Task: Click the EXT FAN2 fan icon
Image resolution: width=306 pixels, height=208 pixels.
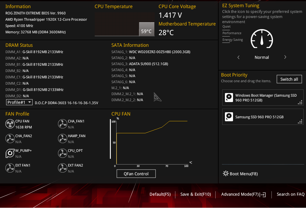Action: pyautogui.click(x=63, y=168)
